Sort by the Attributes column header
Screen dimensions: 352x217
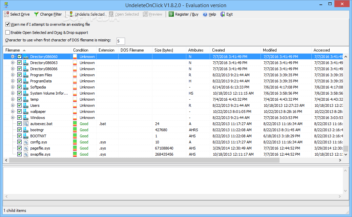pos(198,50)
